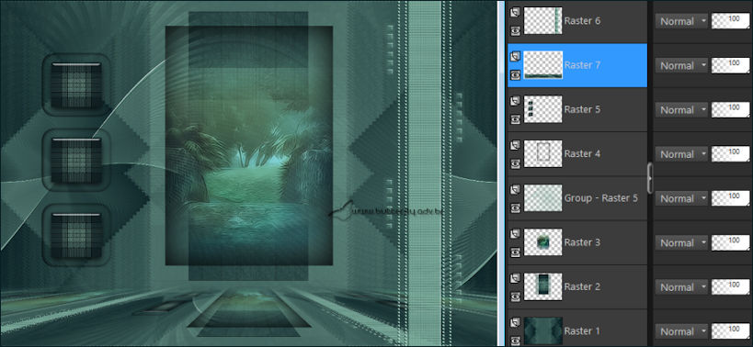Click the opacity slider field of Raster 7
The width and height of the screenshot is (753, 347).
730,66
